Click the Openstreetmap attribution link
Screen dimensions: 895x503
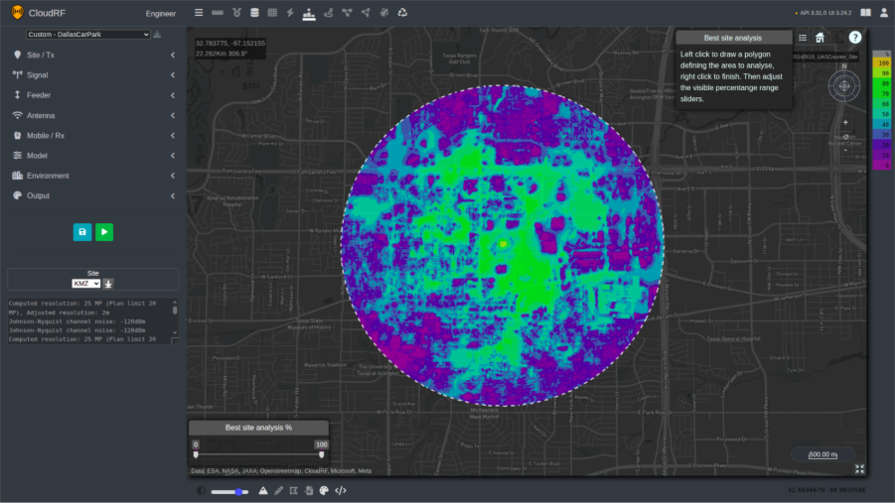[279, 470]
